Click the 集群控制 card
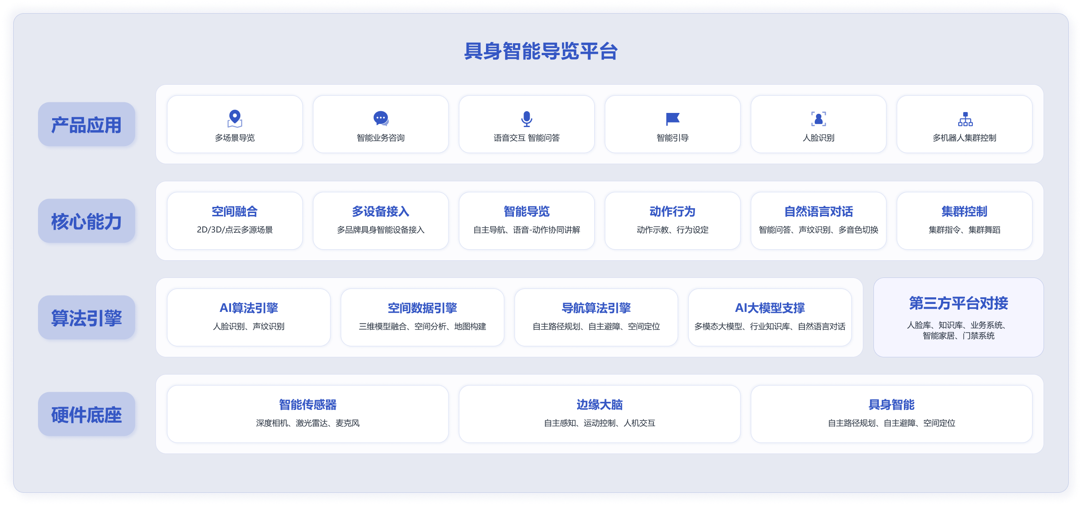Screen dimensions: 1082x506 [x=964, y=221]
